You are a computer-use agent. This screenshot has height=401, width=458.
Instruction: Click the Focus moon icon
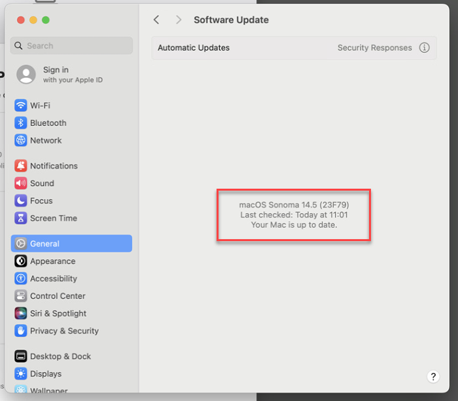21,200
